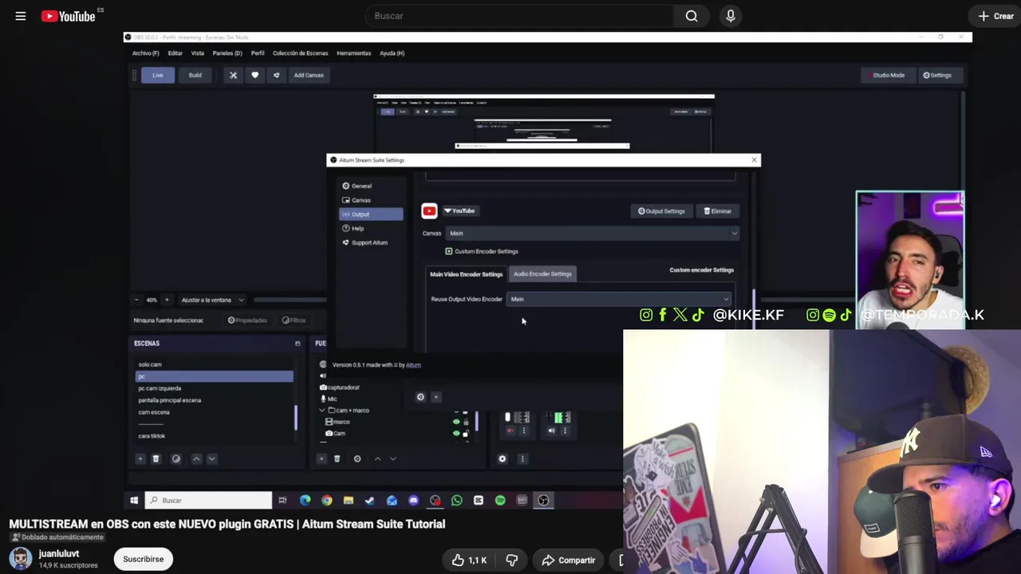Subscribe via the Suscribirse button
The height and width of the screenshot is (574, 1021).
pos(144,559)
